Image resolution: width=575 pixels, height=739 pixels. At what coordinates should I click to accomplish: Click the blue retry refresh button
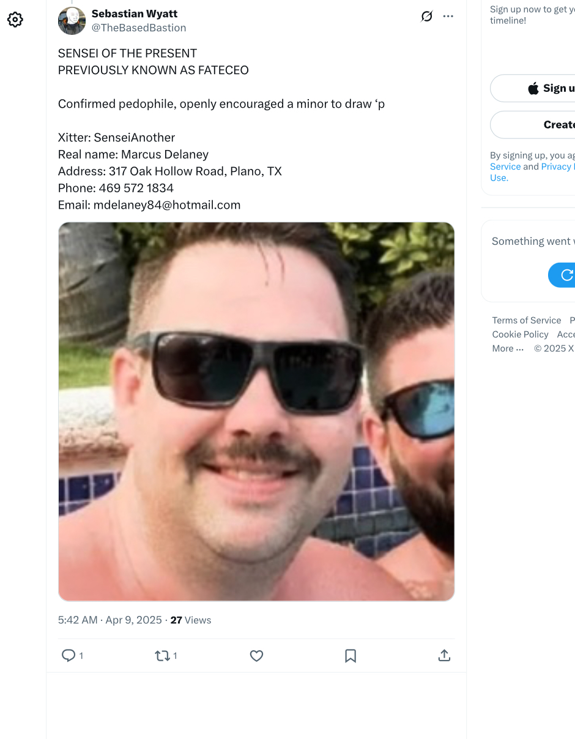tap(562, 275)
